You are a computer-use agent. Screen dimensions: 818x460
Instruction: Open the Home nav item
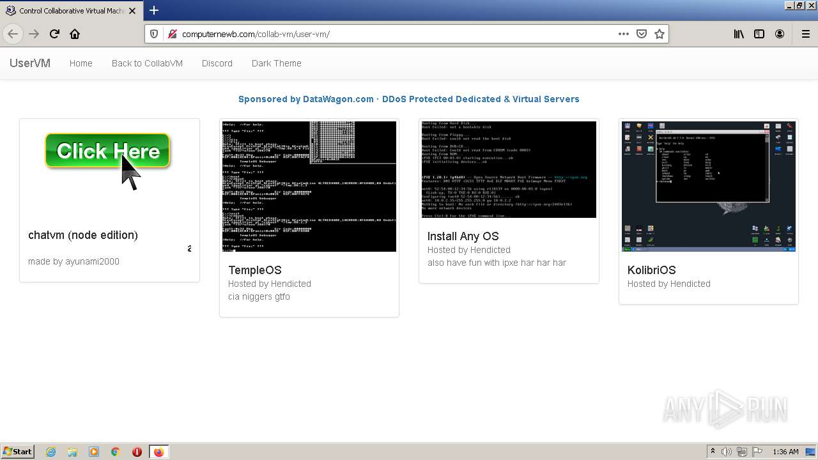point(81,63)
